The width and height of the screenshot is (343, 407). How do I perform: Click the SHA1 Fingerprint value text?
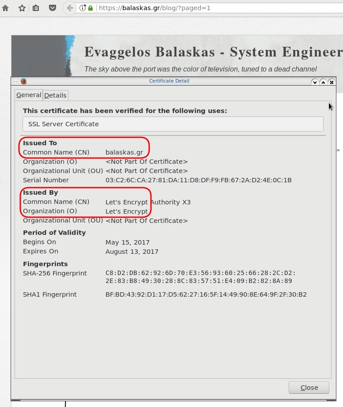point(206,294)
